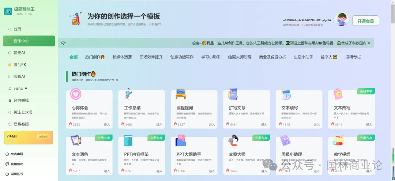The height and width of the screenshot is (181, 395).
Task: Switch to the 数字人 tab
Action: (x=329, y=57)
